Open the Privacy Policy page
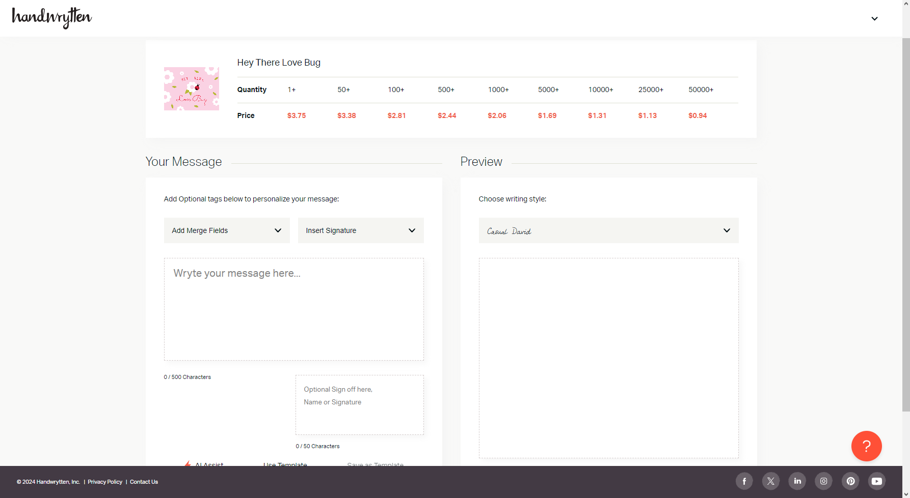 pyautogui.click(x=104, y=482)
